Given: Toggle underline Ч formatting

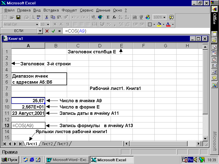Looking at the screenshot, I should click(x=68, y=24).
